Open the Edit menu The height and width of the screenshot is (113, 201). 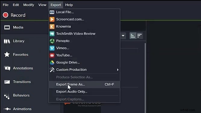(16, 5)
